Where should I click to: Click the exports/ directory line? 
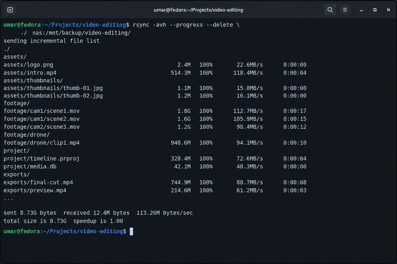(17, 175)
